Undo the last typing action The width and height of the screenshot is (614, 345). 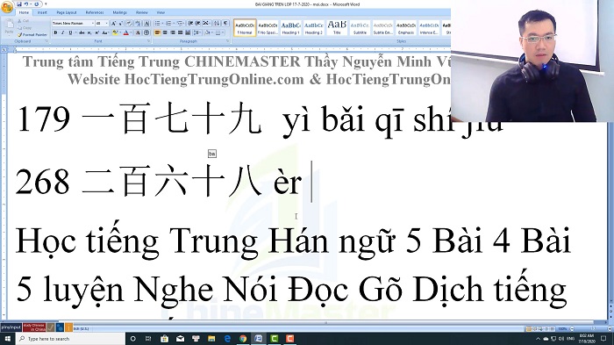point(26,4)
